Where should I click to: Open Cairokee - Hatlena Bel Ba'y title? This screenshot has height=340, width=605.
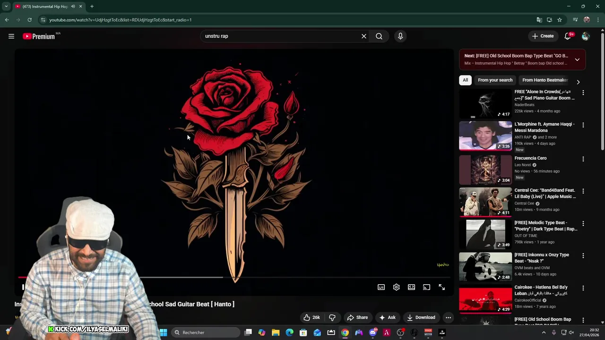(x=541, y=290)
